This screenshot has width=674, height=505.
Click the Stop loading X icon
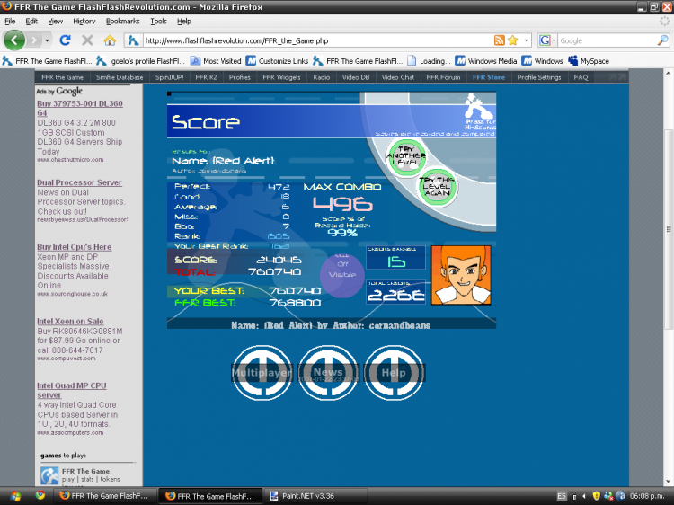(87, 40)
